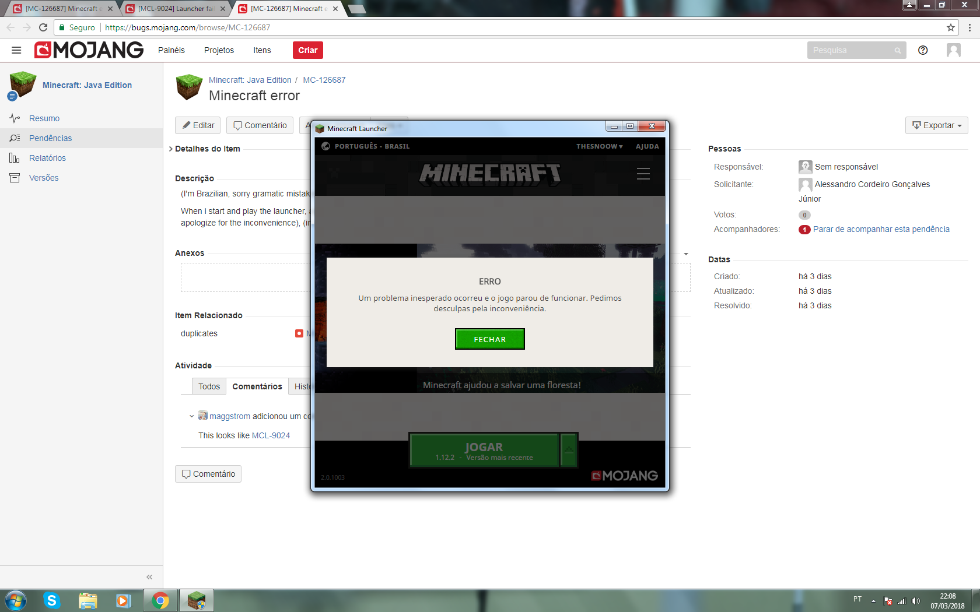Open the hamburger menu in Minecraft Launcher
980x612 pixels.
pos(643,174)
